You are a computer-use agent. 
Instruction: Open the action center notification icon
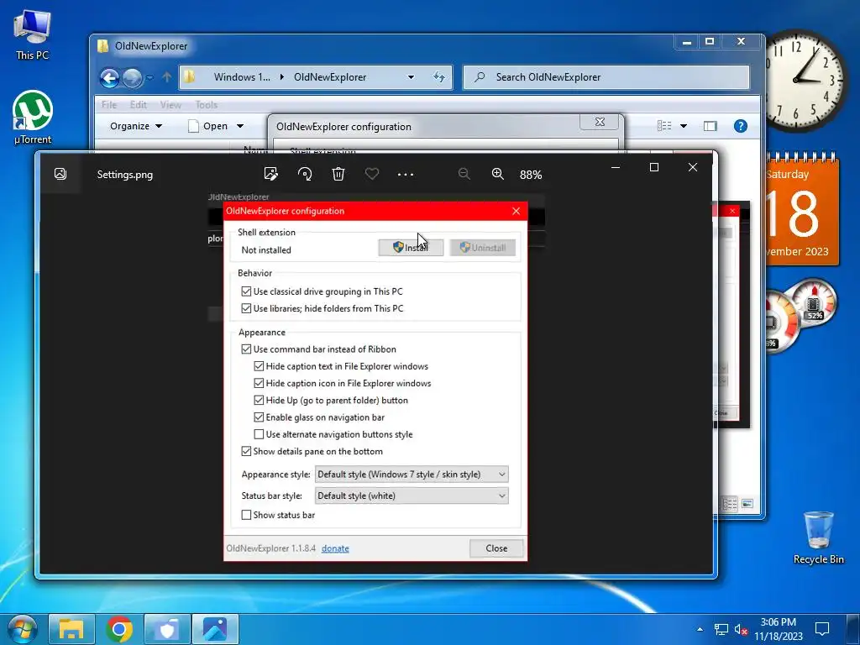tap(821, 629)
